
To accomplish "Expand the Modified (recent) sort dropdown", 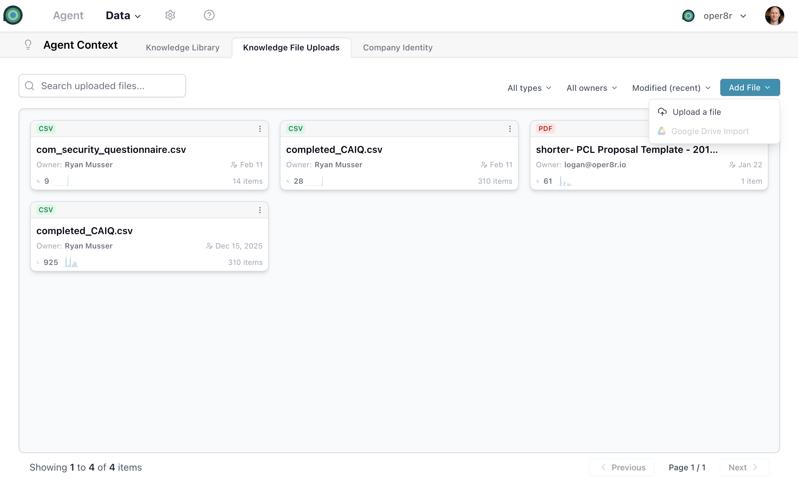I will (671, 88).
